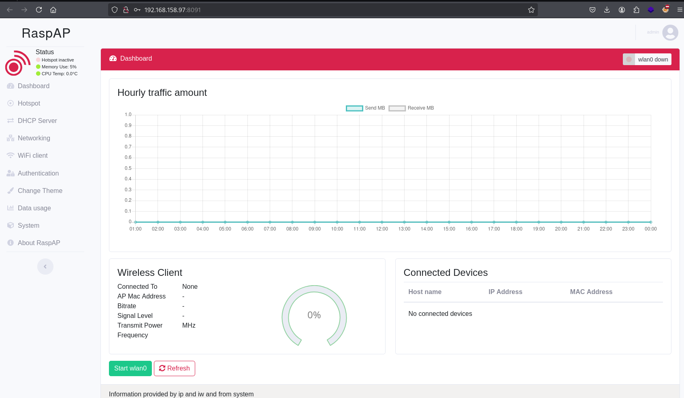This screenshot has height=398, width=684.
Task: Open the Firefox hamburger menu
Action: coord(680,10)
